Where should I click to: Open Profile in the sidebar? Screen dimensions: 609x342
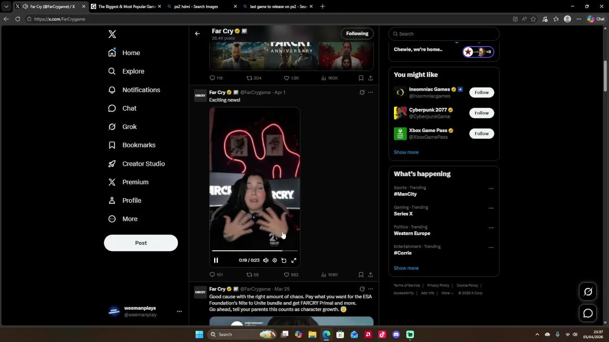click(125, 200)
